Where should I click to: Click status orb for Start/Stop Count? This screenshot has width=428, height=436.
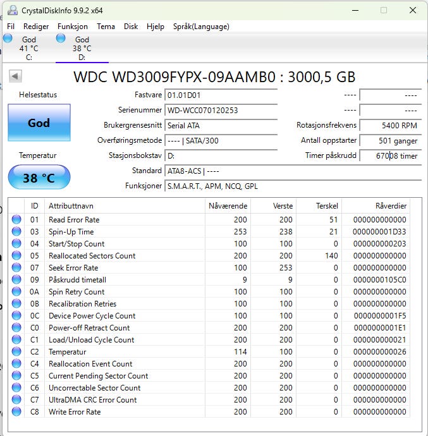[16, 243]
